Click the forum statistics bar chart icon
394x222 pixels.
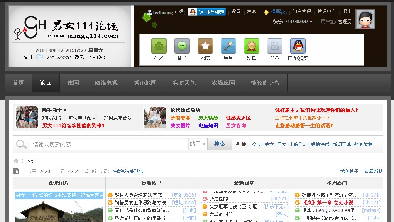[16, 172]
